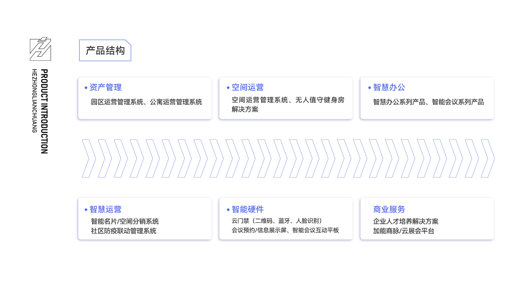The image size is (519, 296).
Task: Click 会议预约/信息展示屏、智能会议互动平板 line
Action: (285, 230)
